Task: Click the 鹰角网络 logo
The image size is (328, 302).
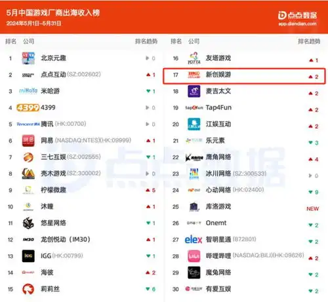Action: click(194, 157)
